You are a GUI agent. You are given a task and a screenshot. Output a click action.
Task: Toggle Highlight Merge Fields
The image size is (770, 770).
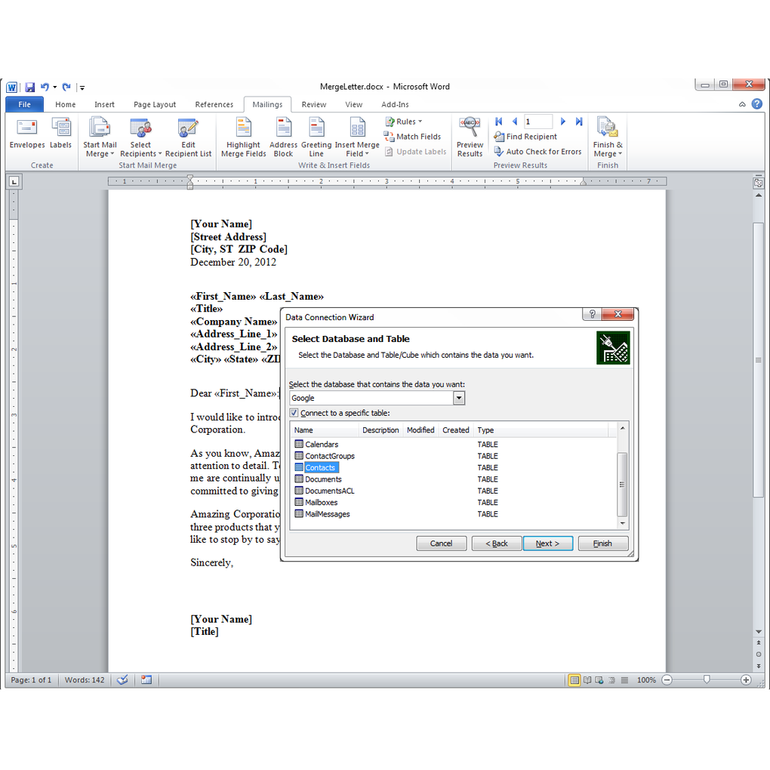[x=244, y=137]
